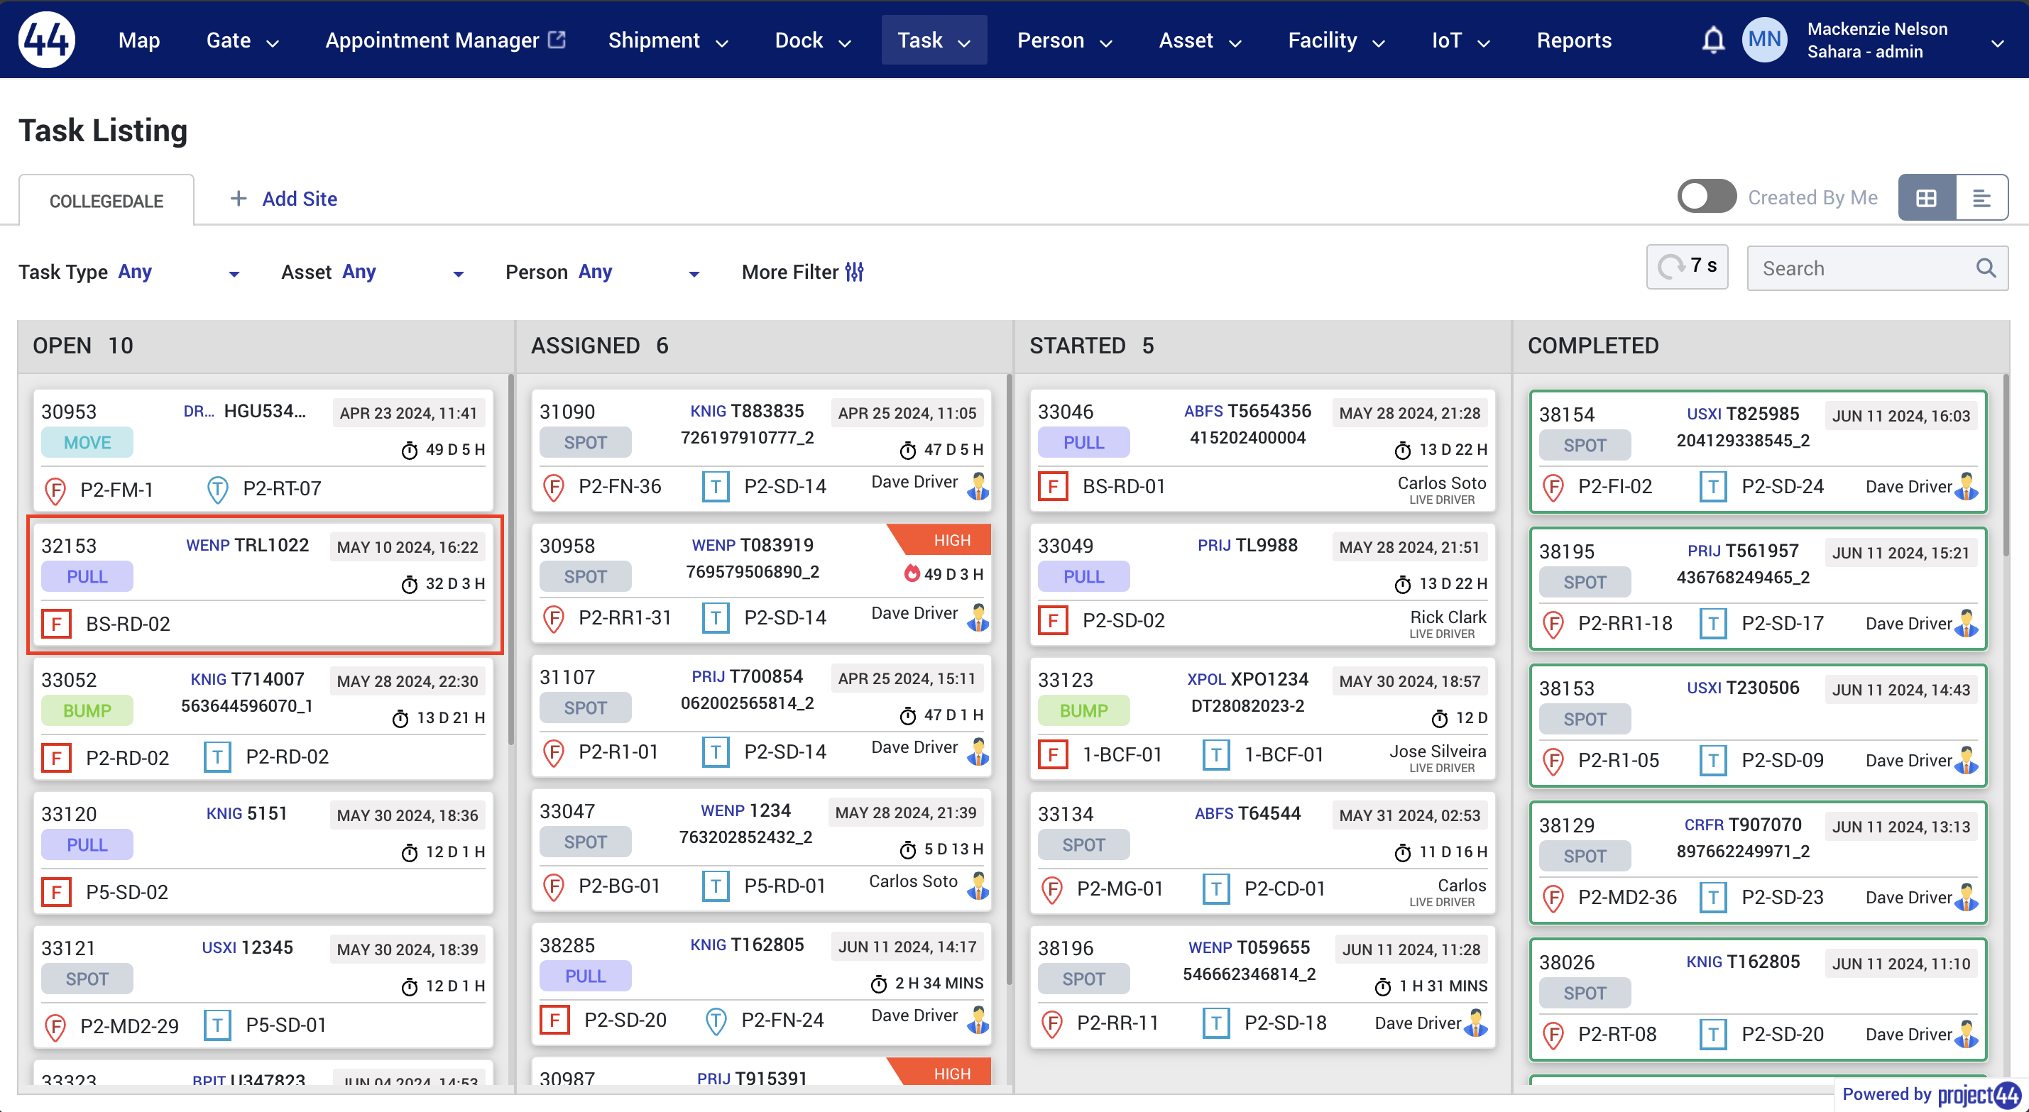The width and height of the screenshot is (2029, 1112).
Task: Open the notifications bell
Action: [1713, 40]
